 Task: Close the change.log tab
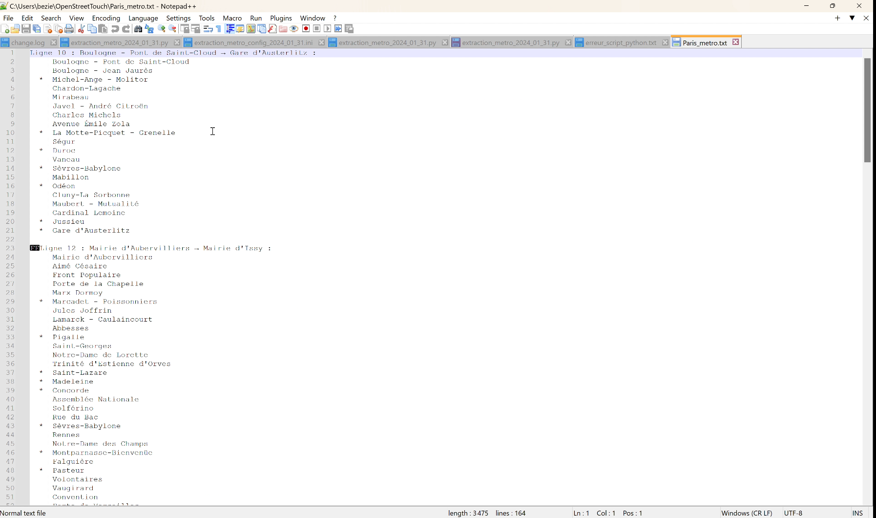coord(54,43)
